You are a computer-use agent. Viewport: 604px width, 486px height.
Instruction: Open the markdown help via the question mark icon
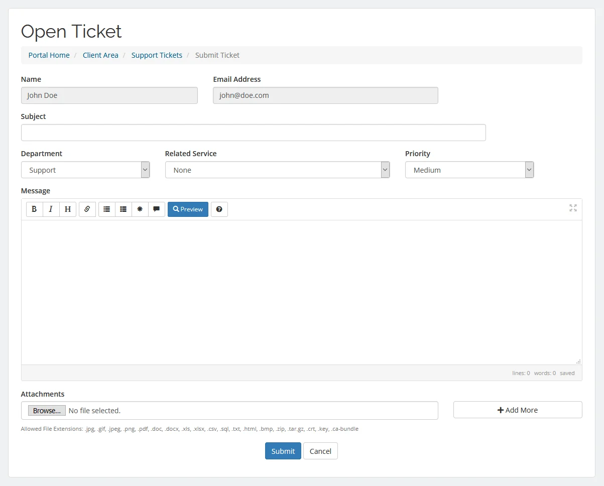219,209
